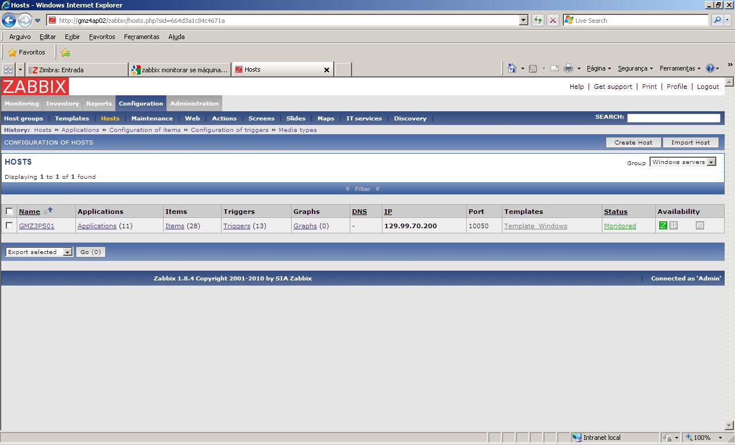Viewport: 735px width, 445px height.
Task: Open the Segurança dropdown menu
Action: (635, 68)
